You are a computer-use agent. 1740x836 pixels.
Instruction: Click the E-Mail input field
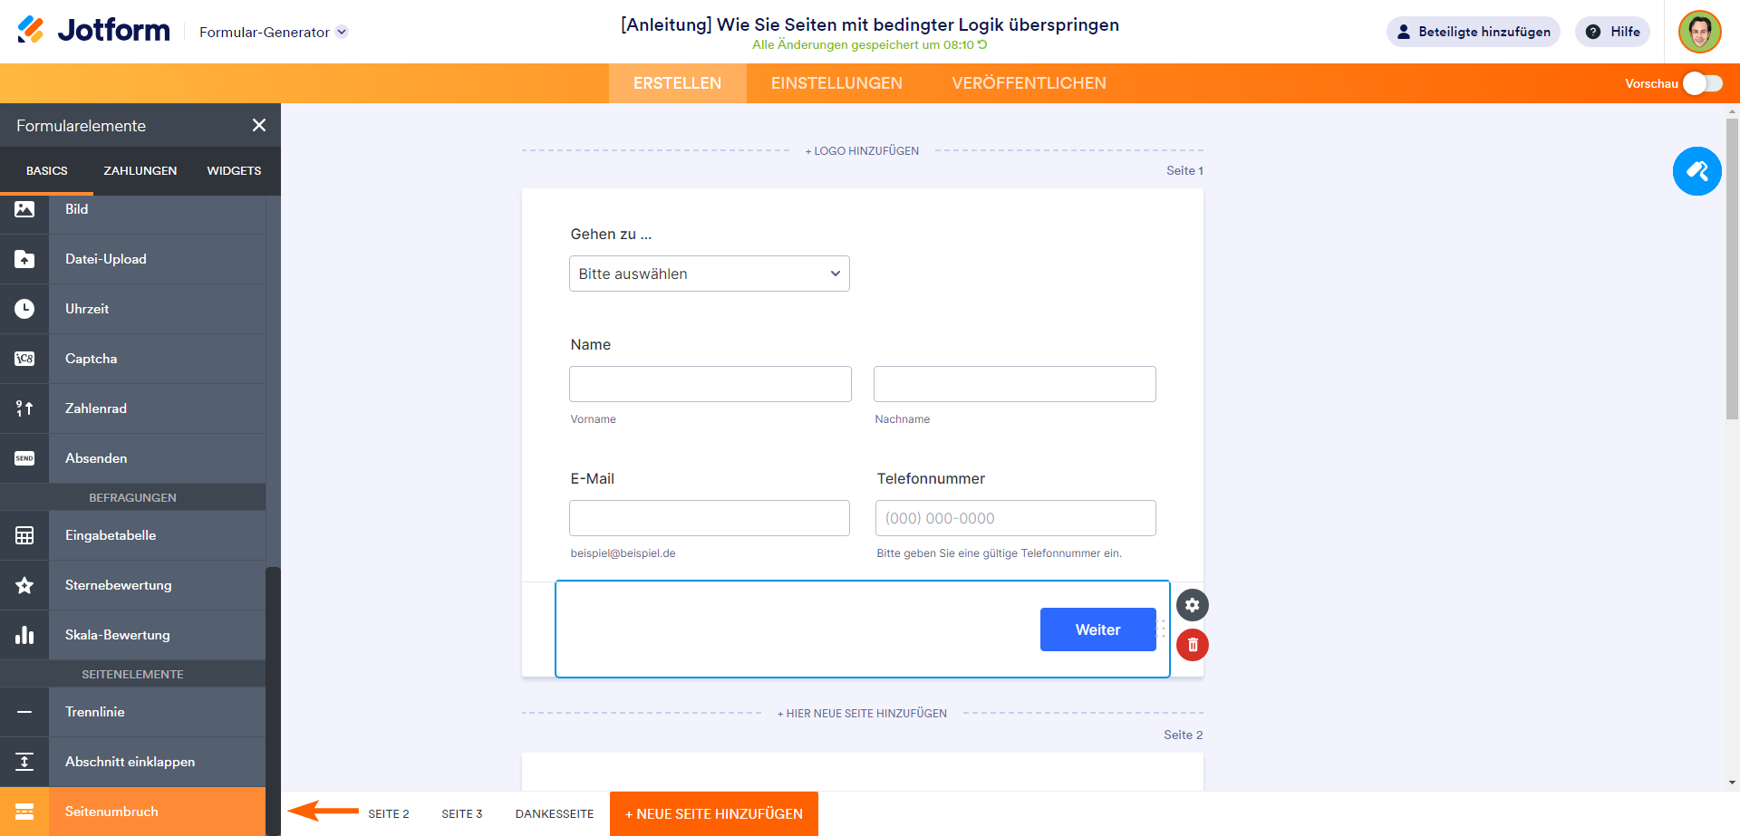709,518
